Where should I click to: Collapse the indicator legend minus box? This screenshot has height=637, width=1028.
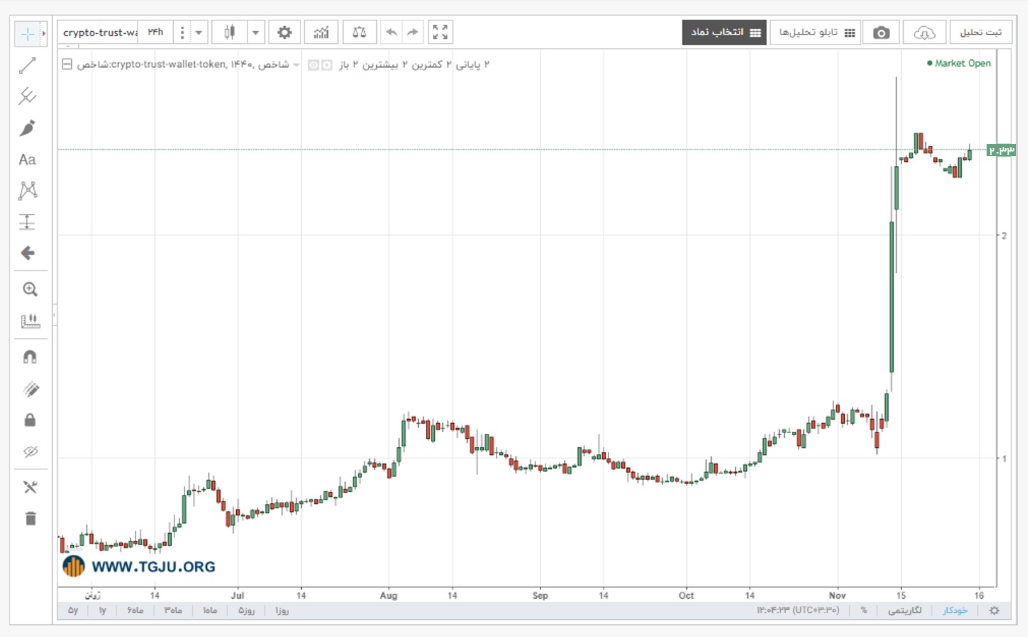click(x=67, y=64)
